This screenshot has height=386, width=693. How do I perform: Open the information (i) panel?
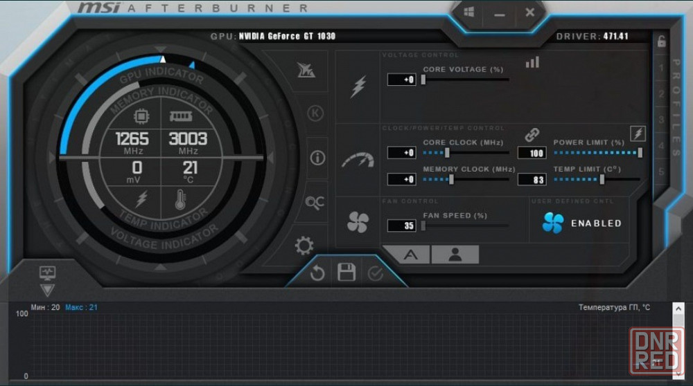tap(317, 158)
